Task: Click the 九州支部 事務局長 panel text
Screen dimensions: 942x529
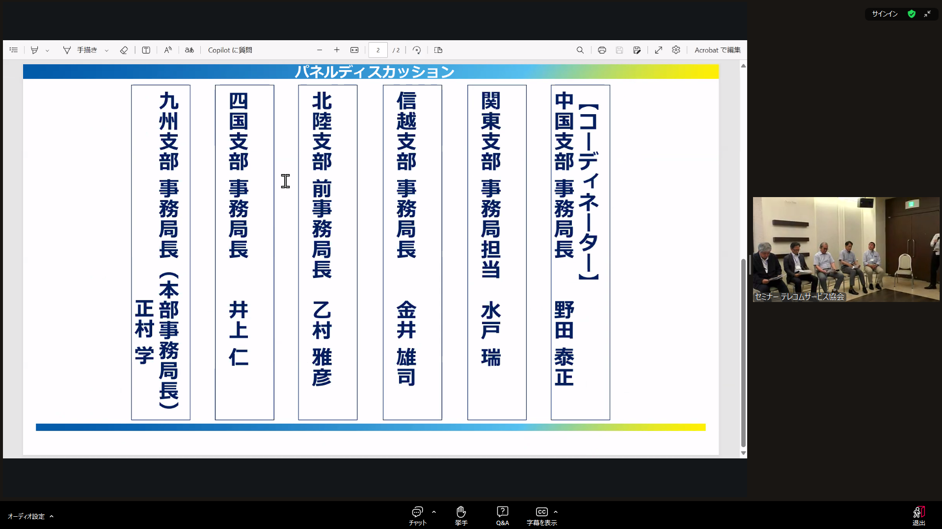Action: click(x=168, y=175)
